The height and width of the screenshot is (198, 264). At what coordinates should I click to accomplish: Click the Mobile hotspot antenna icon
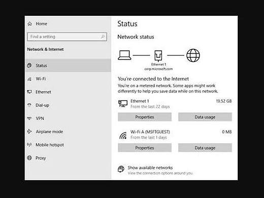29,145
